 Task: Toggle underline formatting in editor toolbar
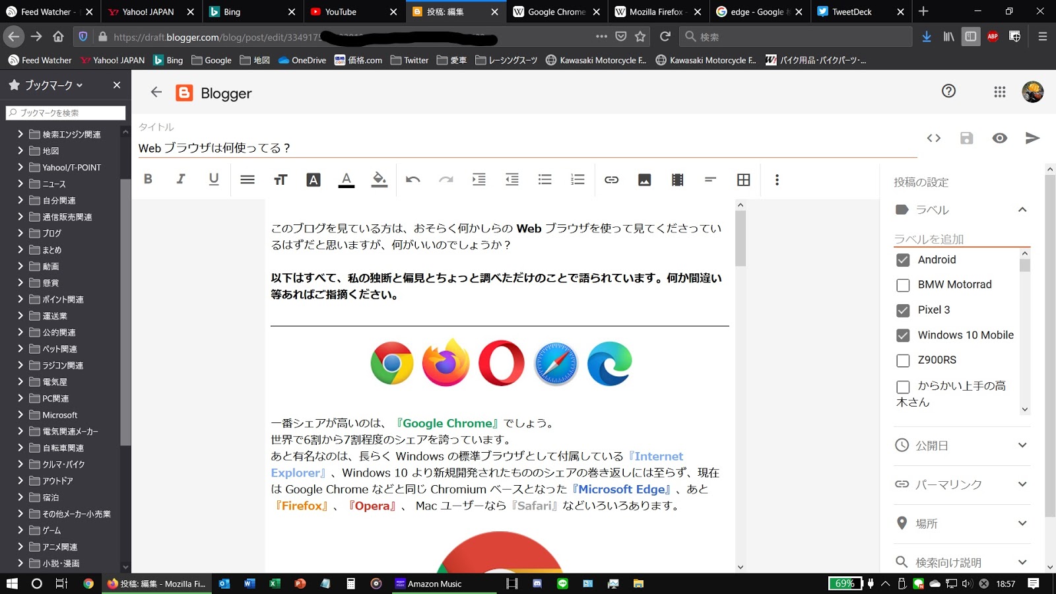click(x=213, y=179)
